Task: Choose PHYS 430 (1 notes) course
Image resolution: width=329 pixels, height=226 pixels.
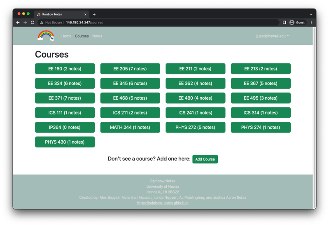Action: (65, 142)
